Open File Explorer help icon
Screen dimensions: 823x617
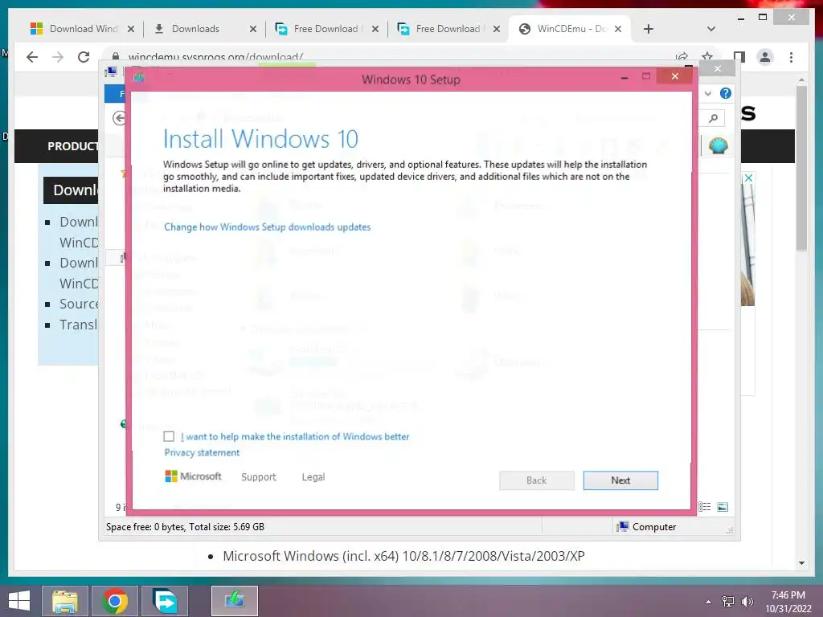[x=726, y=93]
